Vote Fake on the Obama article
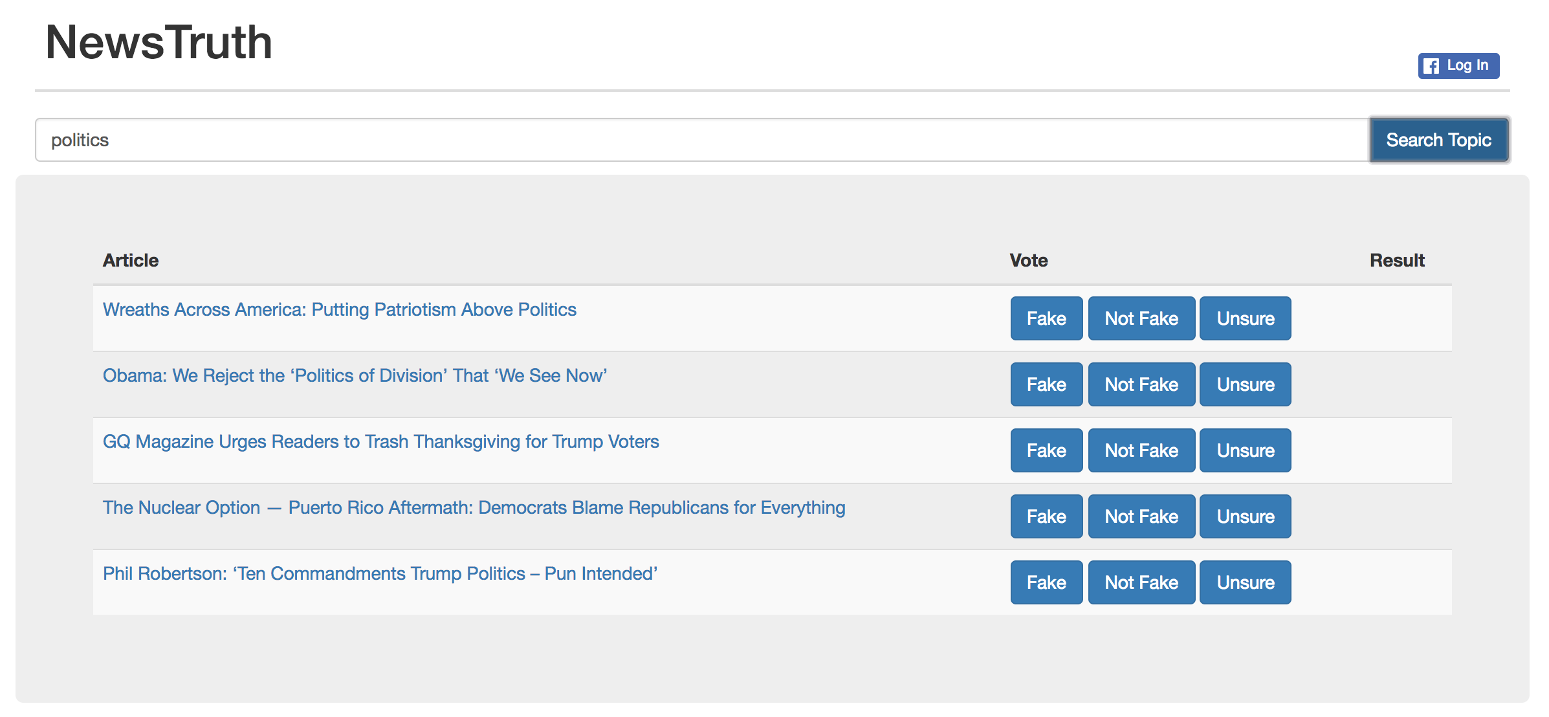 coord(1046,384)
